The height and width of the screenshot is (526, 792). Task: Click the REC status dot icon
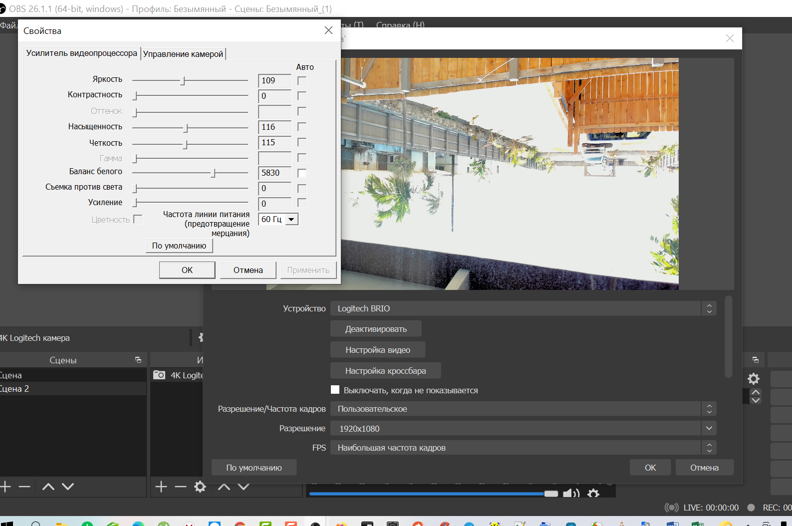(x=751, y=508)
